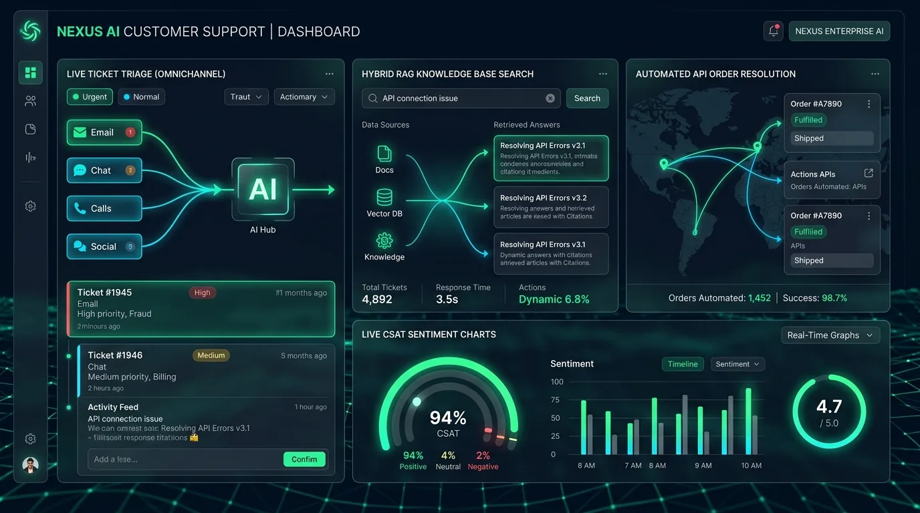
Task: Click the user avatar in sidebar
Action: 30,465
